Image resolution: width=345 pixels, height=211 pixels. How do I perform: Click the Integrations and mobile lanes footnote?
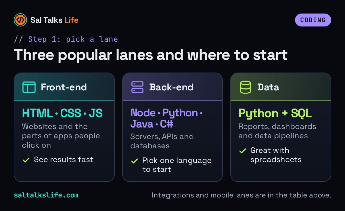[x=241, y=195]
